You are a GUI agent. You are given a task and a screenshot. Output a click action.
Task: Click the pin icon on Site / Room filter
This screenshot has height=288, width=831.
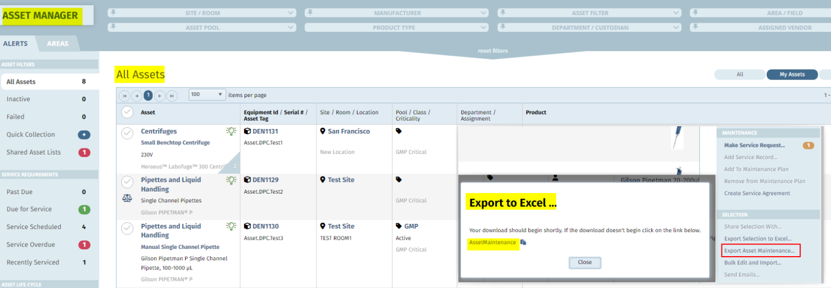(x=113, y=12)
